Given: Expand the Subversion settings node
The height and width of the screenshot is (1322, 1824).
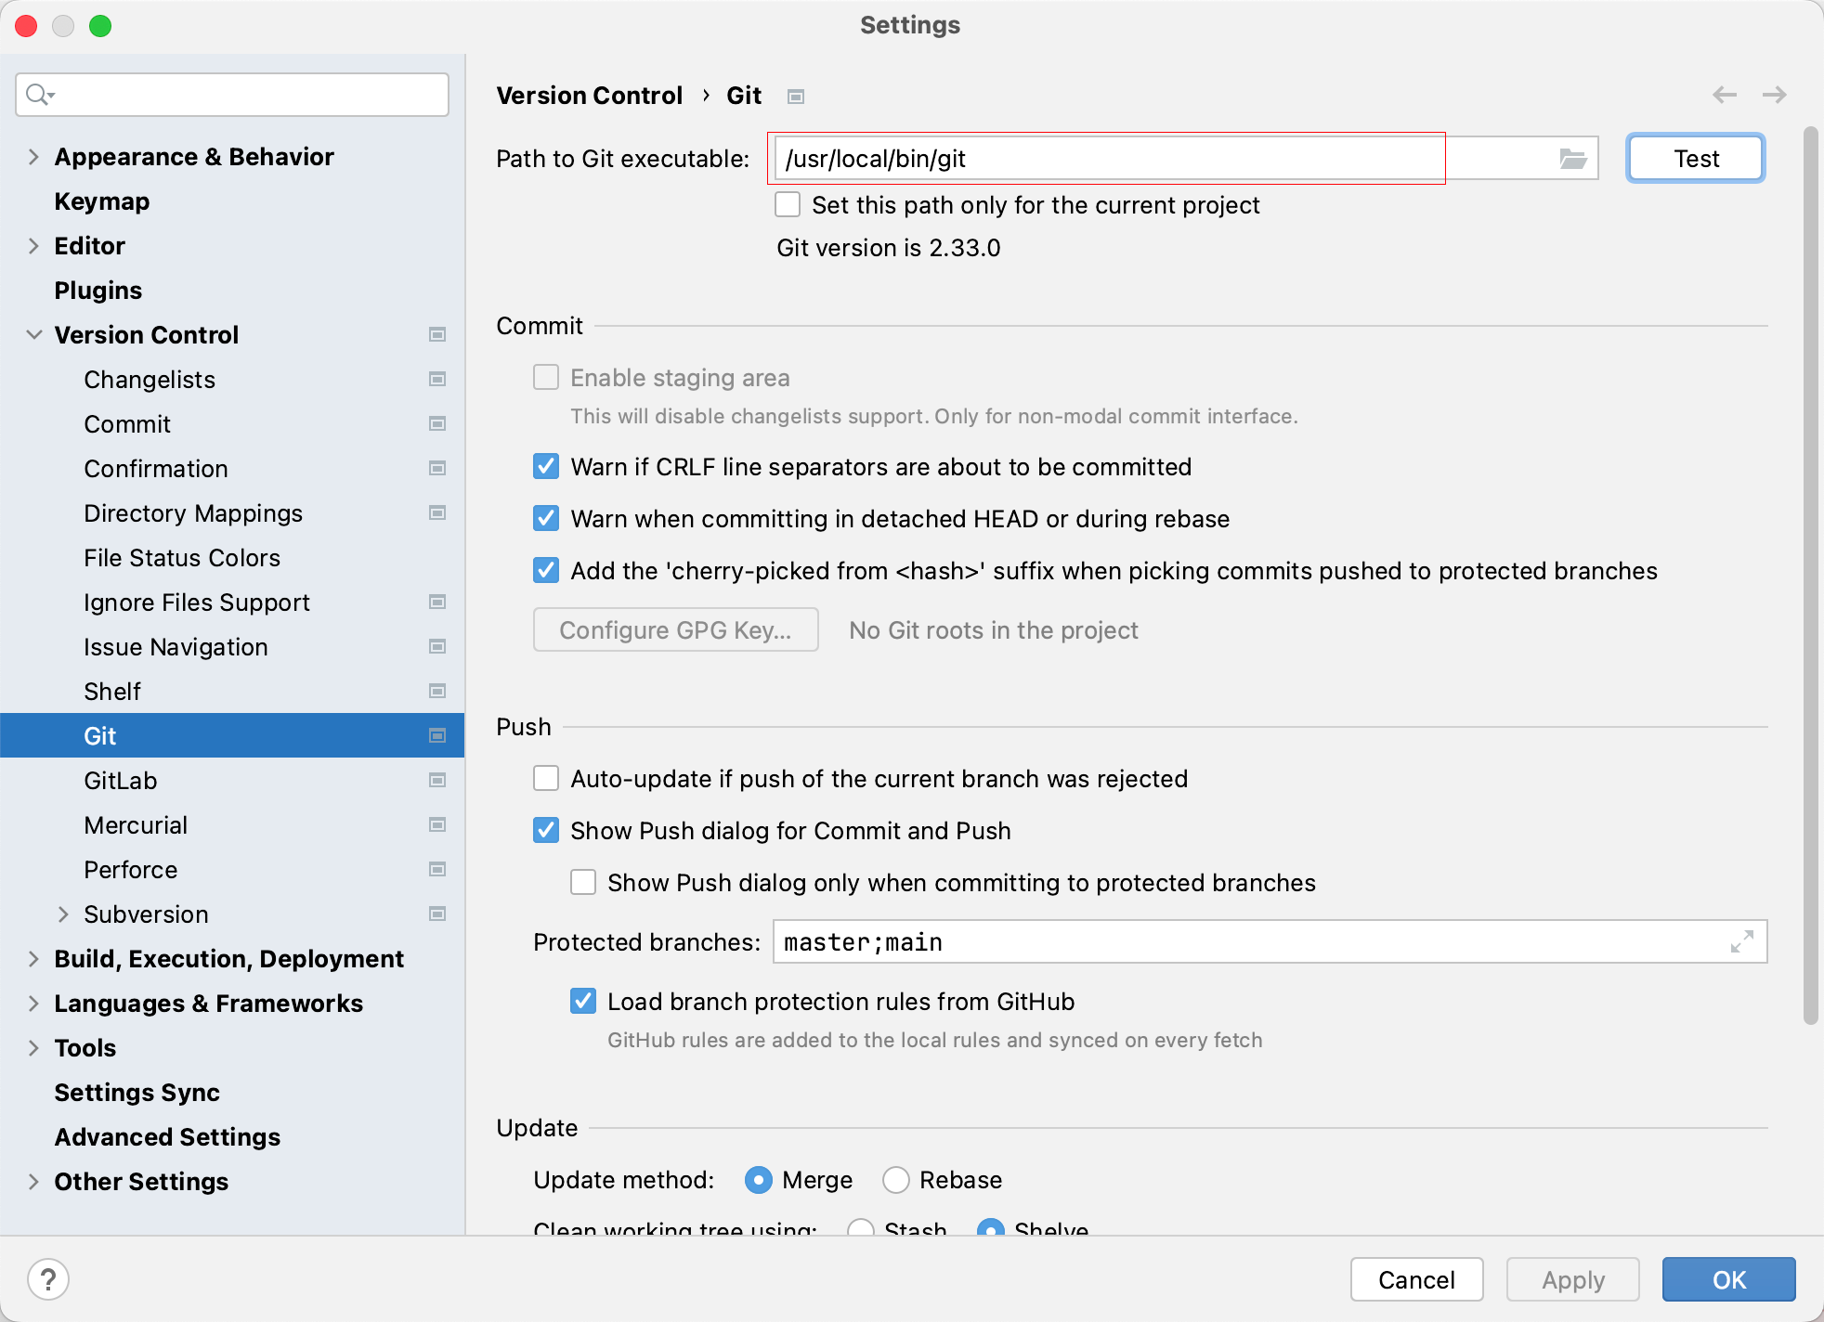Looking at the screenshot, I should pyautogui.click(x=63, y=914).
